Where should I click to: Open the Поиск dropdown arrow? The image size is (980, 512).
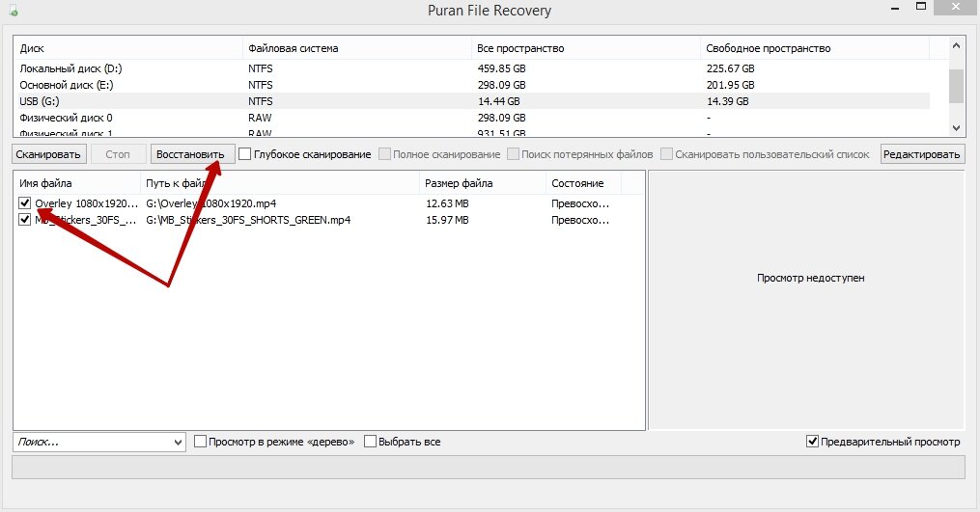178,443
